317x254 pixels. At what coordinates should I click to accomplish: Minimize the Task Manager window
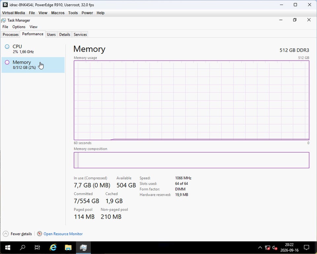[281, 20]
